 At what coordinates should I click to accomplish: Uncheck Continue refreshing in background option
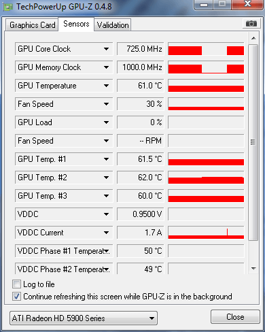[x=16, y=297]
